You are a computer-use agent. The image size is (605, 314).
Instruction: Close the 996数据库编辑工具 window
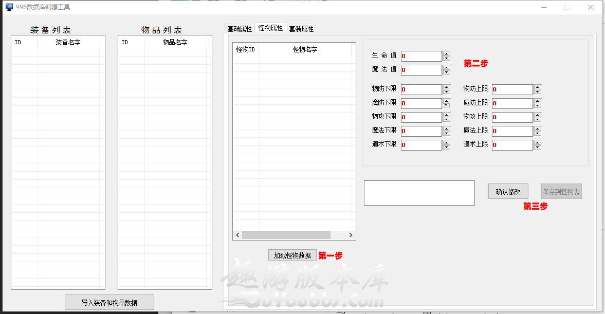click(590, 7)
